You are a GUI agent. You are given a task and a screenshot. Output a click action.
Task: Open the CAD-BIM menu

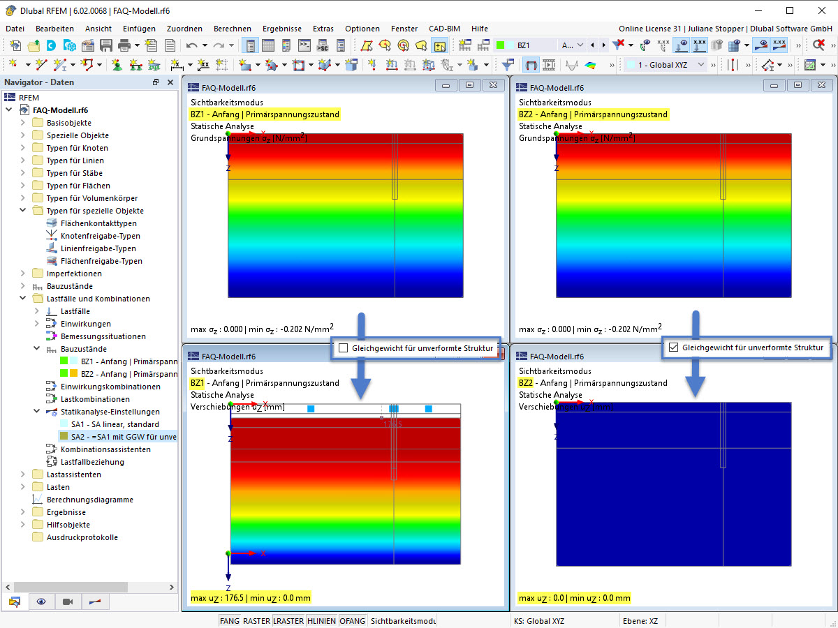445,29
